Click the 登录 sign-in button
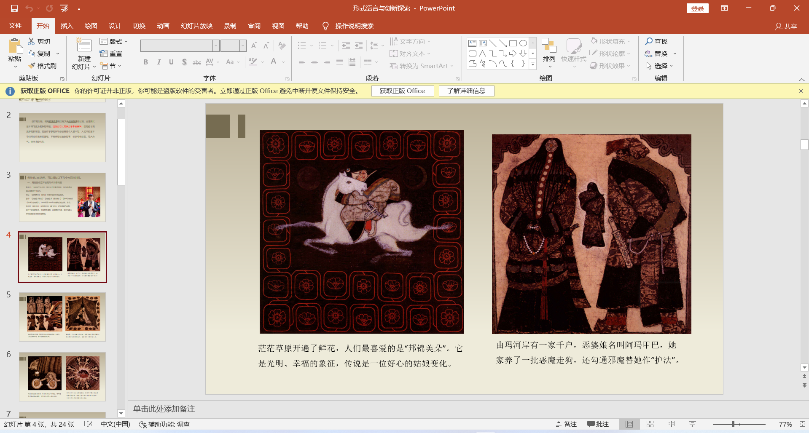Screen dimensions: 809x433 tap(698, 8)
